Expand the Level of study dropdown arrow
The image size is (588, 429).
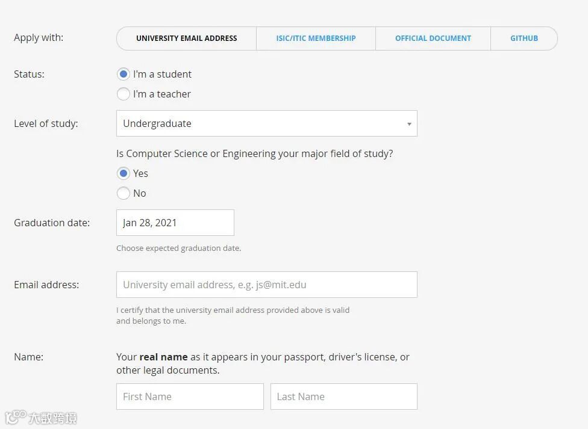pos(409,124)
